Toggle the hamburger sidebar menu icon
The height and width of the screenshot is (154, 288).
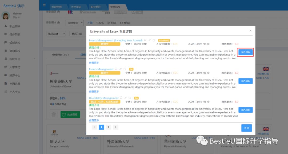44,5
